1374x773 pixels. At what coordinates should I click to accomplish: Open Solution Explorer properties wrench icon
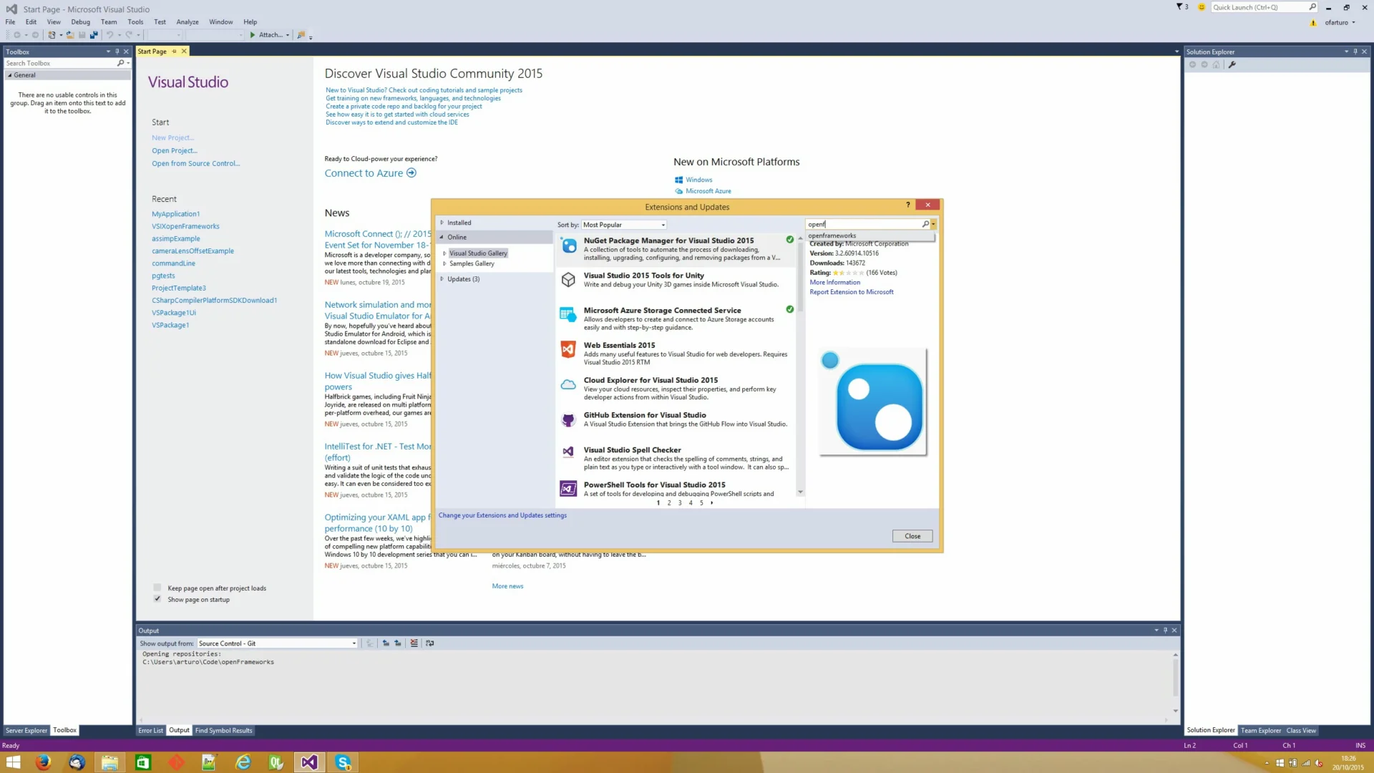point(1232,64)
